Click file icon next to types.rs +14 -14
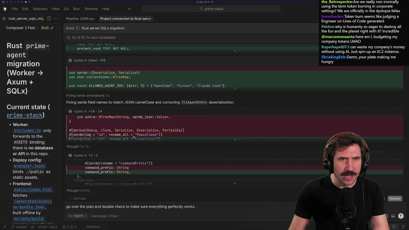Image resolution: width=409 pixels, height=230 pixels. pos(70,111)
